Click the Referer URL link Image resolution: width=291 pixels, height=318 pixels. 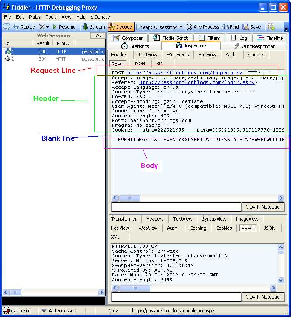click(197, 82)
